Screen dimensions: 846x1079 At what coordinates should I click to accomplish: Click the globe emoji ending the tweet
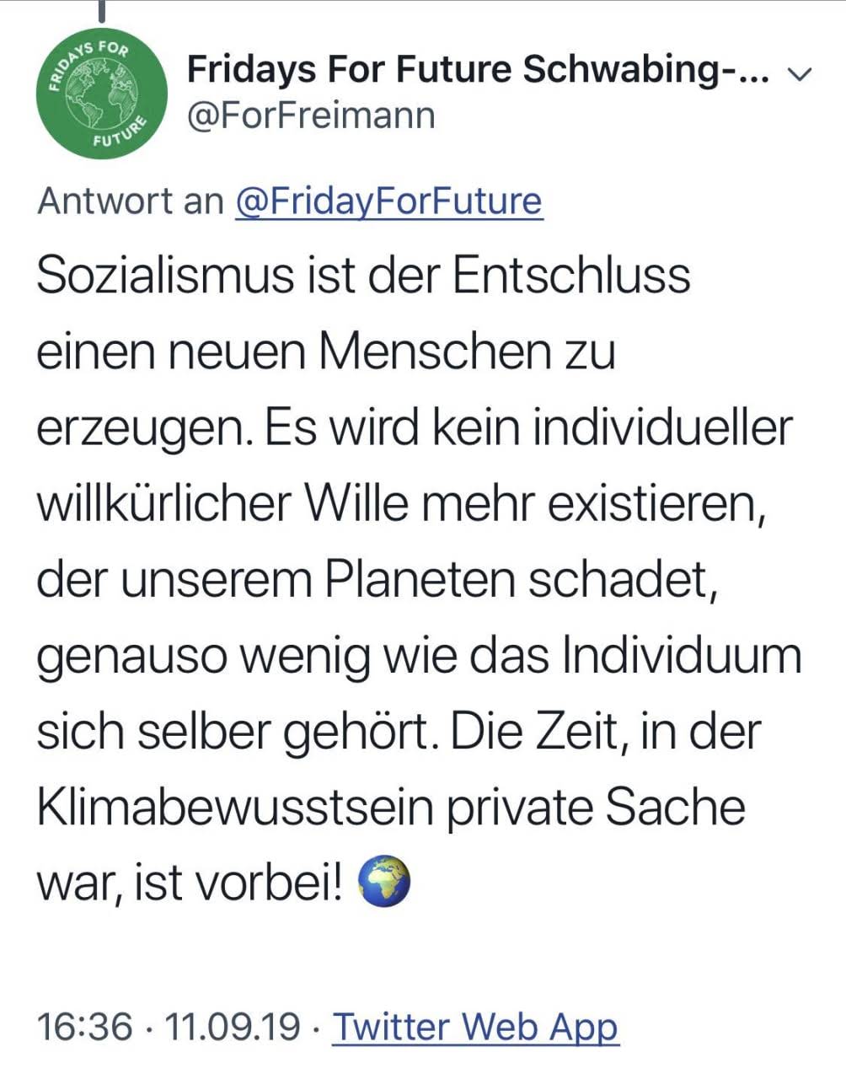click(x=384, y=882)
